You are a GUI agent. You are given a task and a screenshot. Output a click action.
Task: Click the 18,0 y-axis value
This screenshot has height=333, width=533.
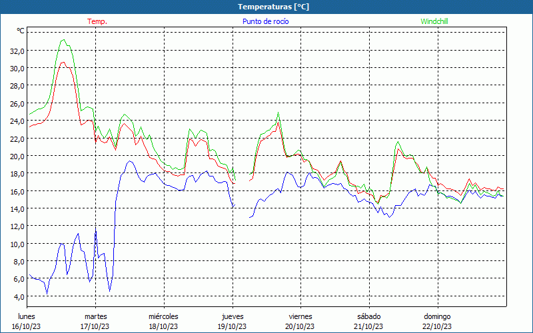coord(17,174)
